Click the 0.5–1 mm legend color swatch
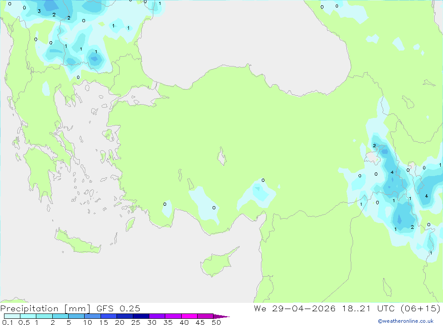 28,316
